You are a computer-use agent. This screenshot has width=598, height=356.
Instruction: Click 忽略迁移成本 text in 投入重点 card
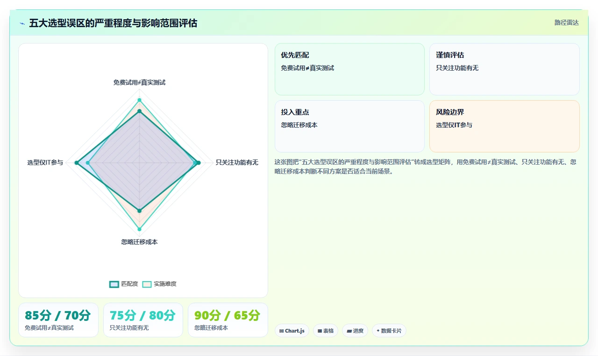pos(299,125)
